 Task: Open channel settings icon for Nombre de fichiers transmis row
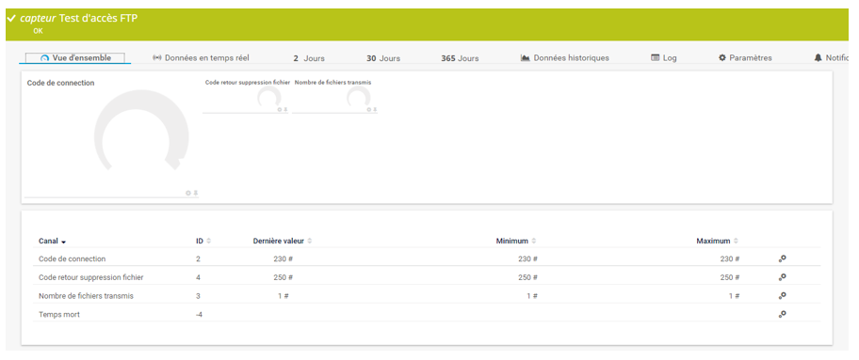[783, 295]
